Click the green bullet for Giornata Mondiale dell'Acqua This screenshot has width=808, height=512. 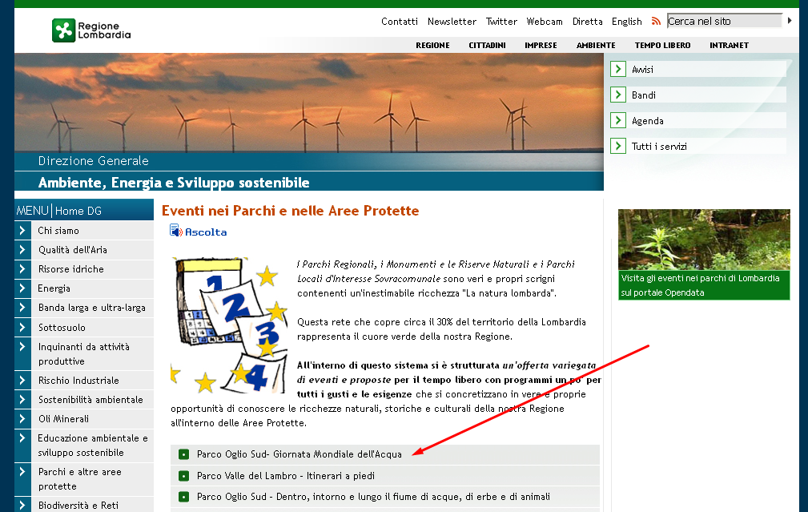pyautogui.click(x=183, y=454)
